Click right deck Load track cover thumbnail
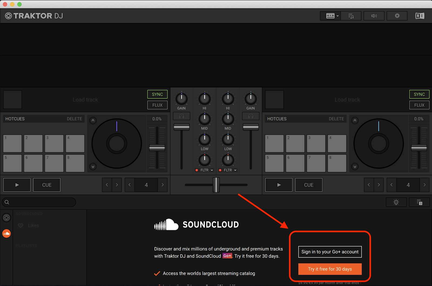The image size is (432, 286). coord(274,99)
